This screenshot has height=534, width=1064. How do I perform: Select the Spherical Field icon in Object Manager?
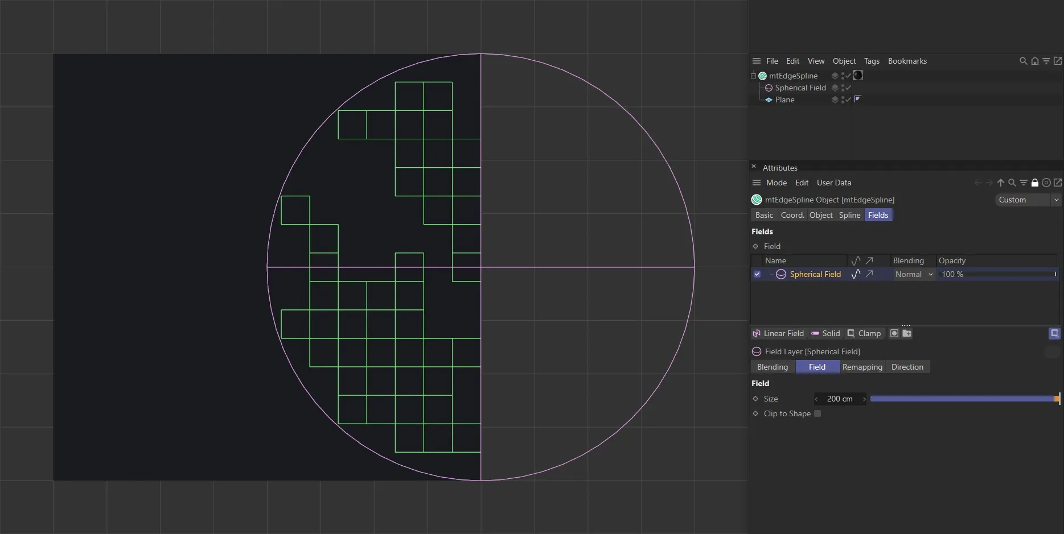[769, 88]
